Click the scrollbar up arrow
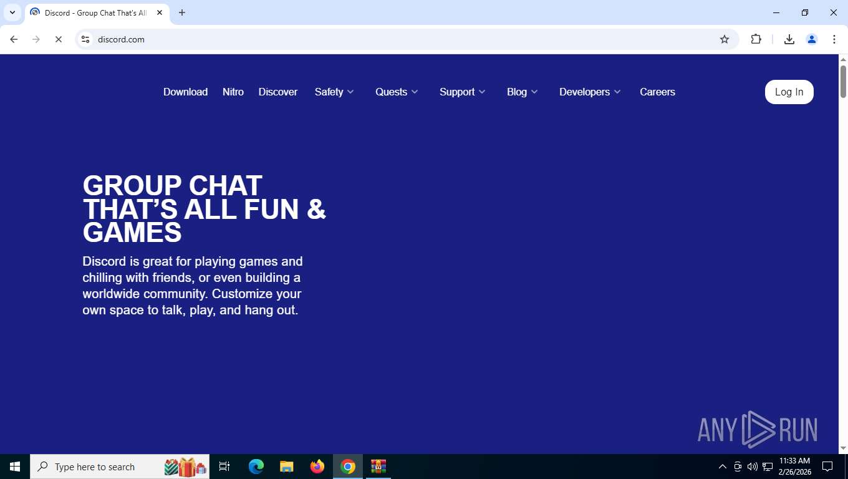The image size is (848, 479). click(843, 59)
